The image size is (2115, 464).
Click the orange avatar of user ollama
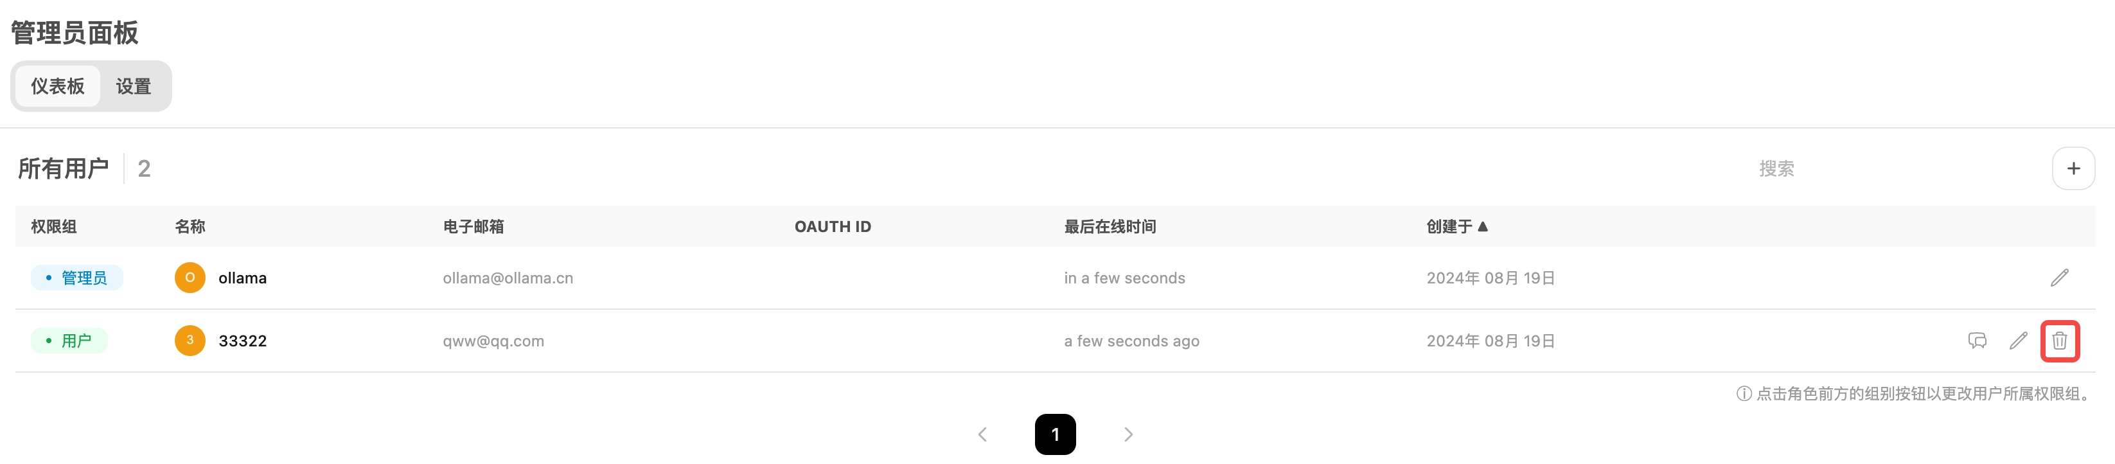pos(190,278)
